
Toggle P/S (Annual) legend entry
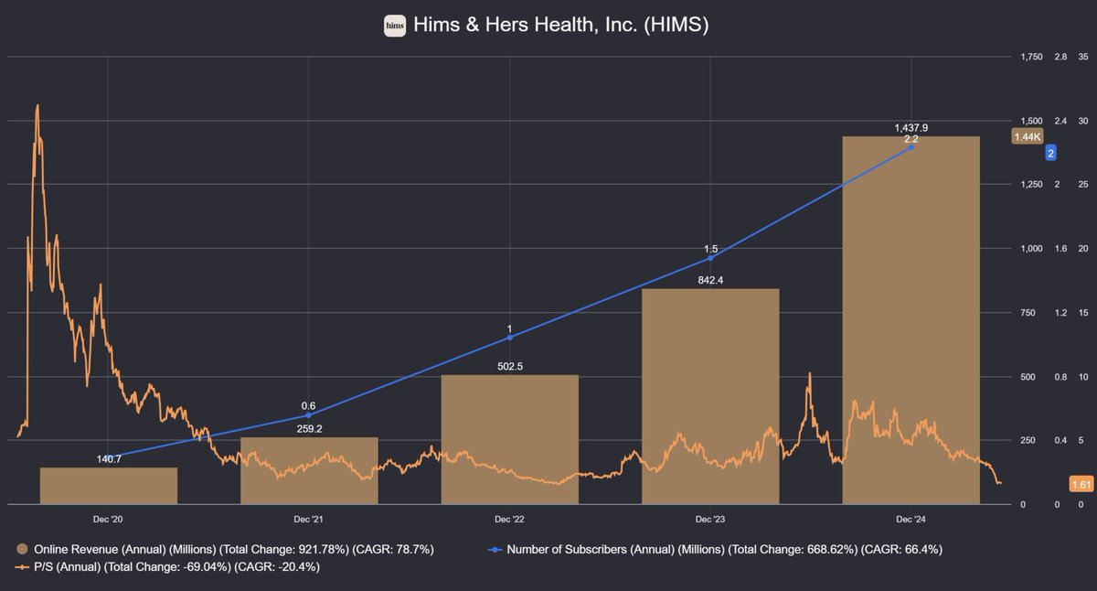point(167,567)
